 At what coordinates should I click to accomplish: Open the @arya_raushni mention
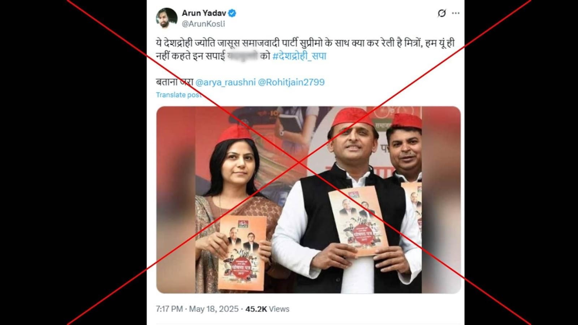pyautogui.click(x=225, y=82)
